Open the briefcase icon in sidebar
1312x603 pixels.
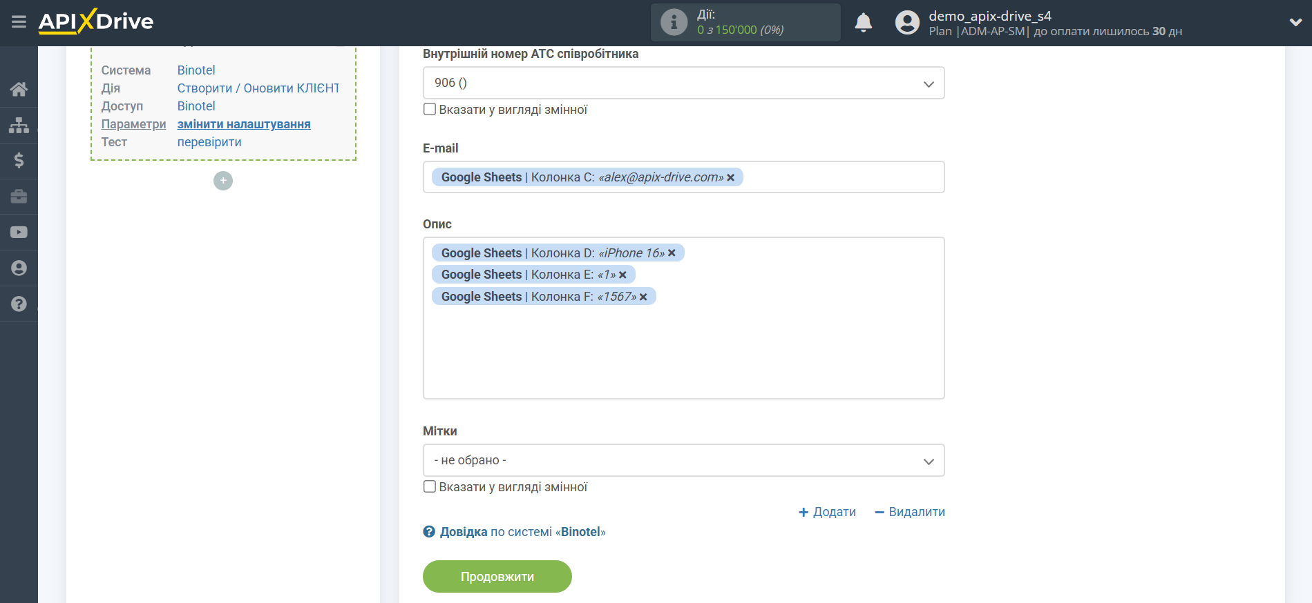click(19, 197)
